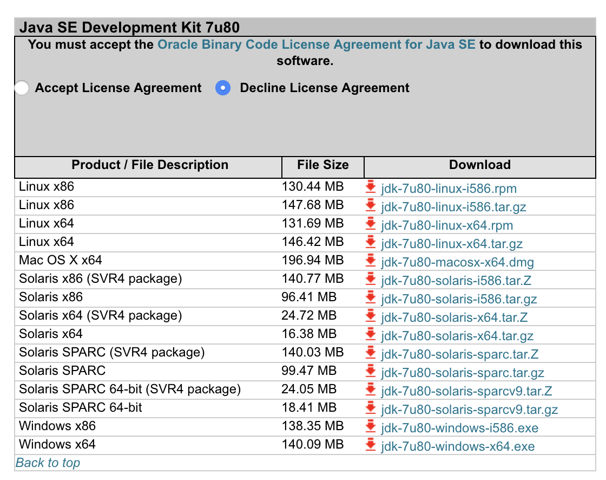Select Decline License Agreement radio button

223,88
